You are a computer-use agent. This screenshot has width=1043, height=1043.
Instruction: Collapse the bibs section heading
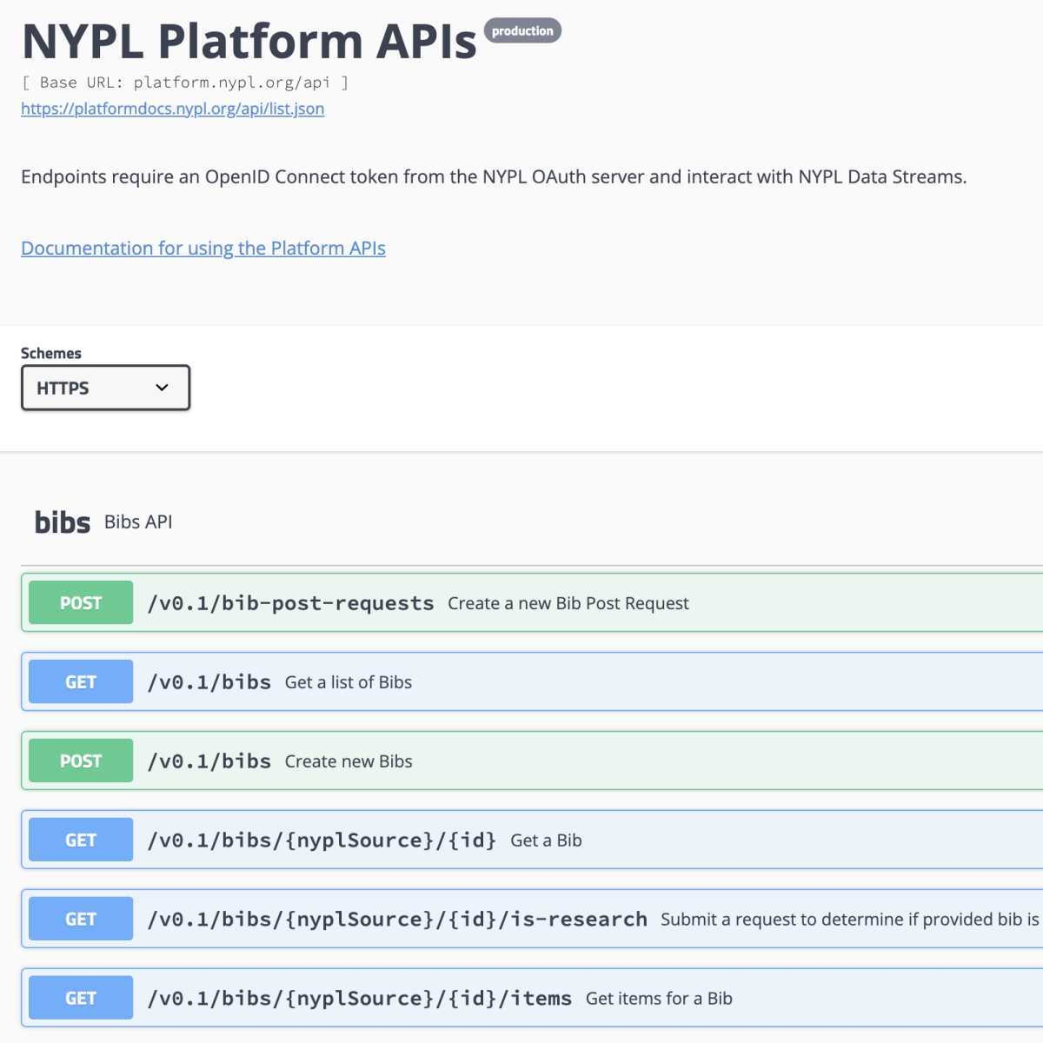[62, 522]
